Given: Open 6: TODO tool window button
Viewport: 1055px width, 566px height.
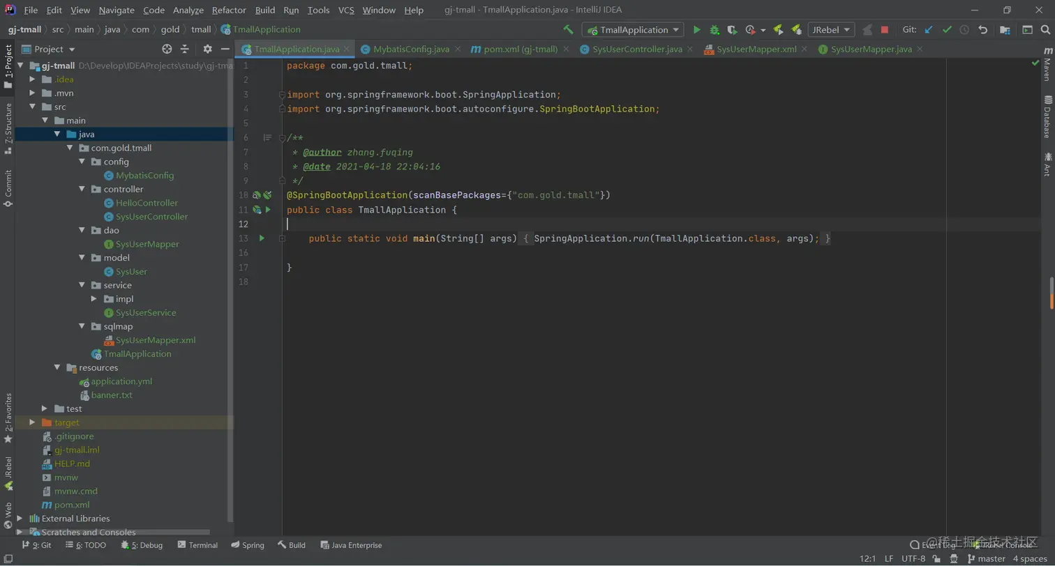Looking at the screenshot, I should [x=85, y=545].
